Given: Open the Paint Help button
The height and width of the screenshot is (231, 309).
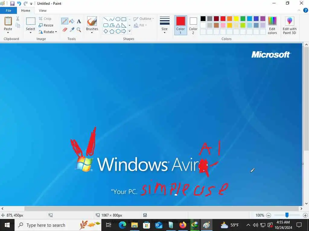Looking at the screenshot, I should pyautogui.click(x=305, y=11).
